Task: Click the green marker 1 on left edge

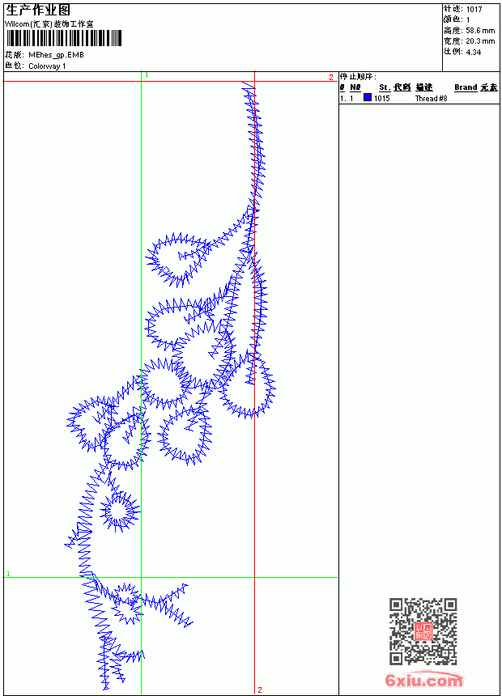Action: [x=8, y=574]
